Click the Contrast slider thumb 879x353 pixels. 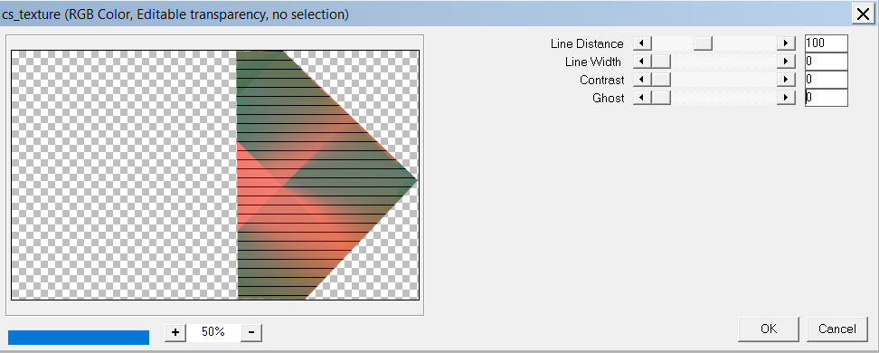pyautogui.click(x=660, y=80)
